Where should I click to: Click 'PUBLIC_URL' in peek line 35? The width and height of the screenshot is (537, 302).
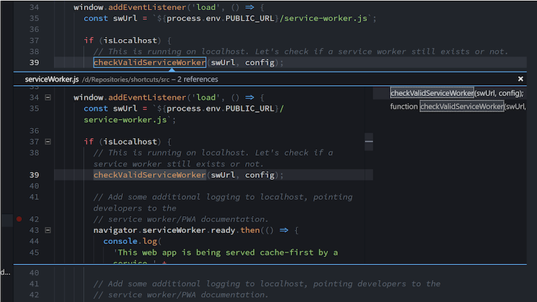249,109
